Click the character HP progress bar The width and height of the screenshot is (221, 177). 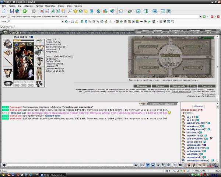(24, 40)
